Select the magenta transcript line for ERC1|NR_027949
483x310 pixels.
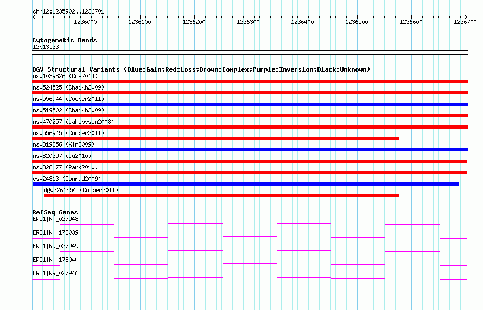pyautogui.click(x=250, y=251)
